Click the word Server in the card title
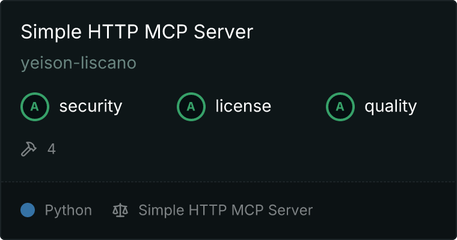The image size is (457, 240). 224,32
